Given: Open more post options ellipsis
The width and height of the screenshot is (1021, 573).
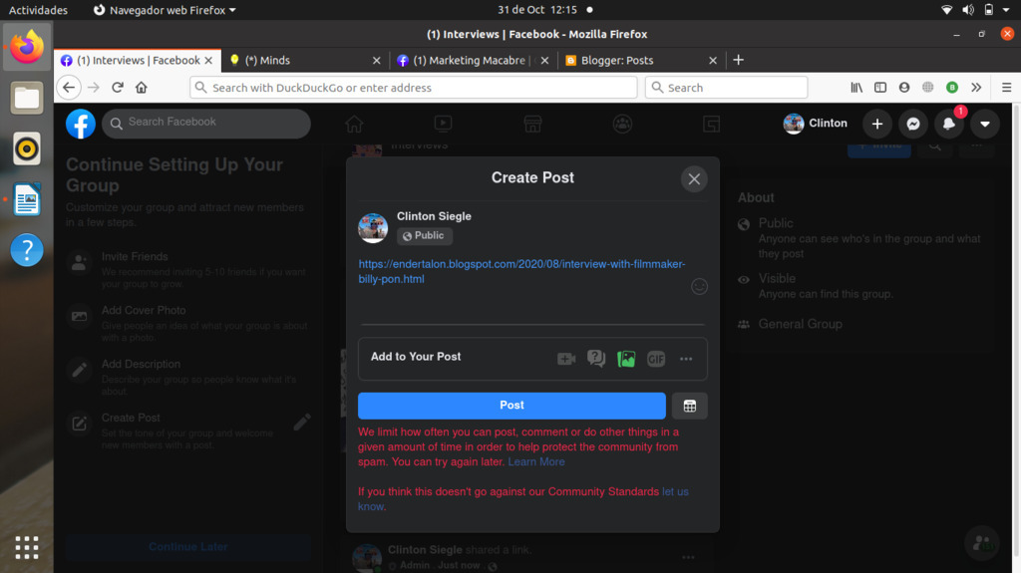Looking at the screenshot, I should click(x=686, y=359).
